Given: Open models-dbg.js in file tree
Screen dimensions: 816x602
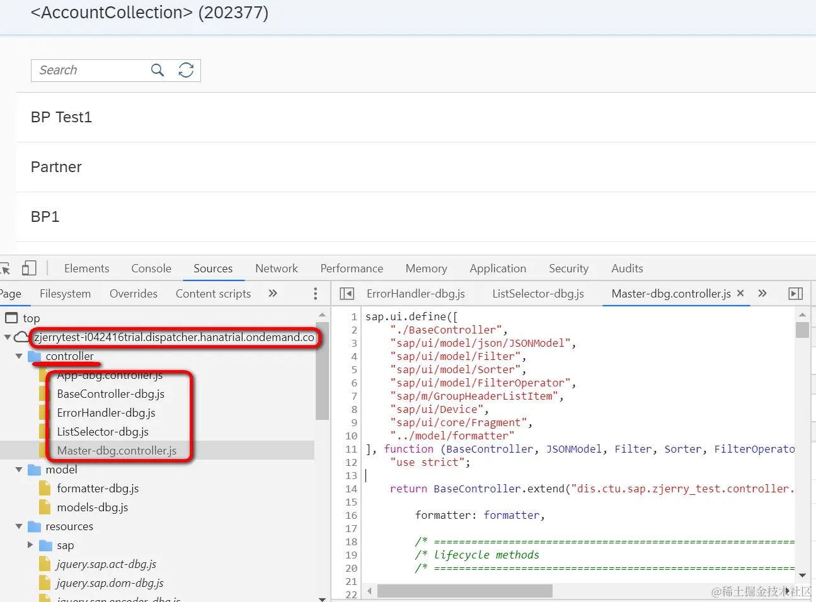Looking at the screenshot, I should [93, 507].
